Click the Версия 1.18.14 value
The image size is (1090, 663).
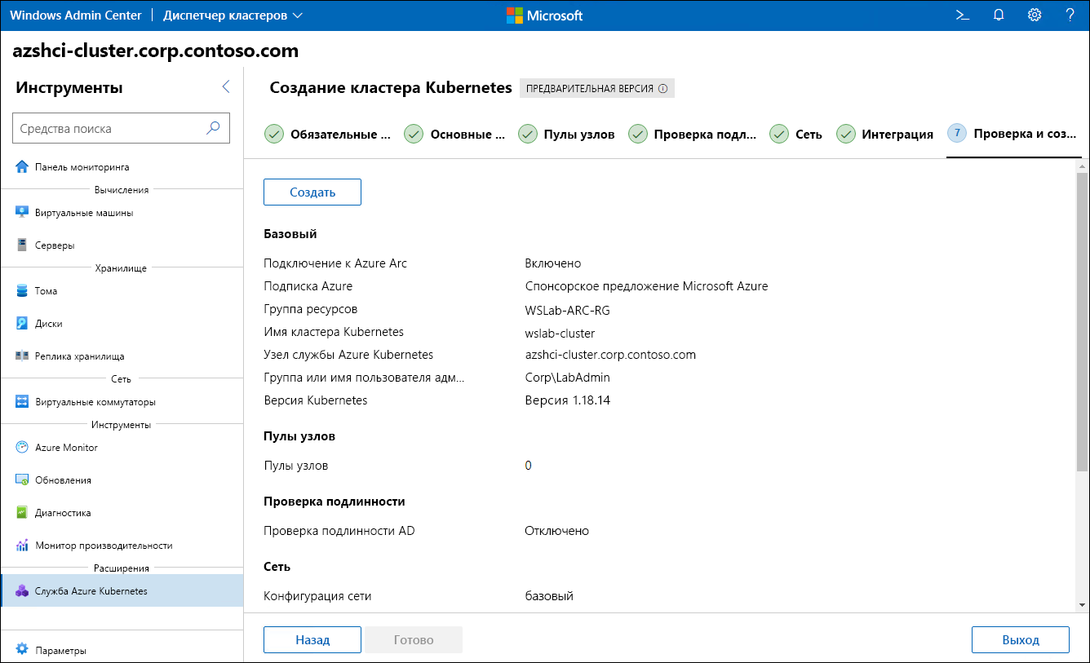point(568,400)
